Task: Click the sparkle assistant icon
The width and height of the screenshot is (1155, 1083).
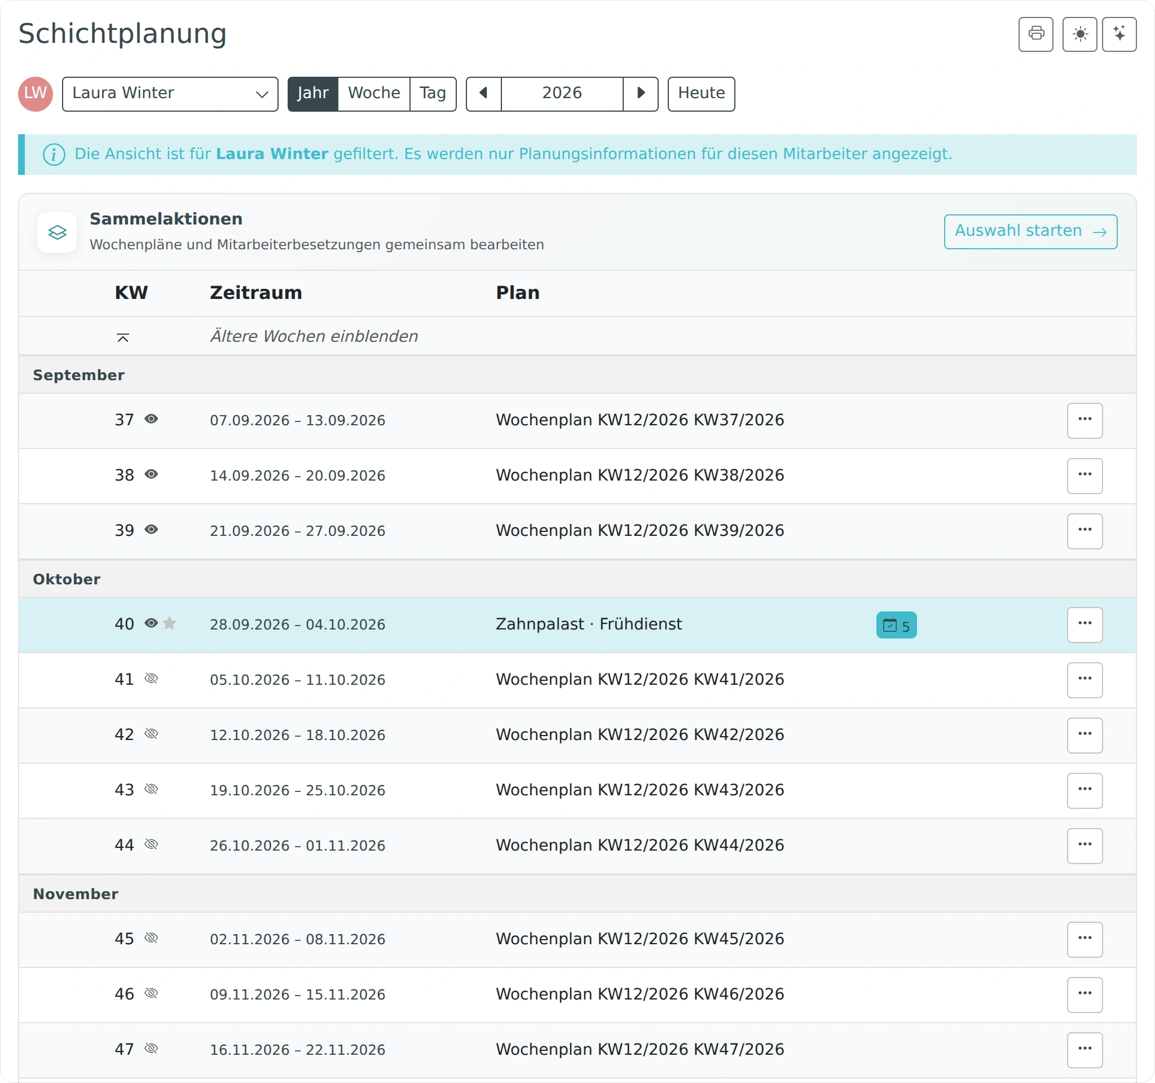Action: [1119, 34]
